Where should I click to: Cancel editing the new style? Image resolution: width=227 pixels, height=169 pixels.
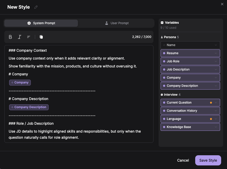tap(183, 160)
